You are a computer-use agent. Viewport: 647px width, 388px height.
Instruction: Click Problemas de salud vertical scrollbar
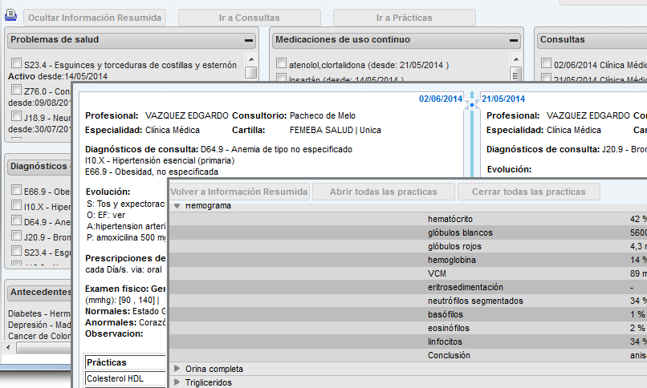coord(251,72)
